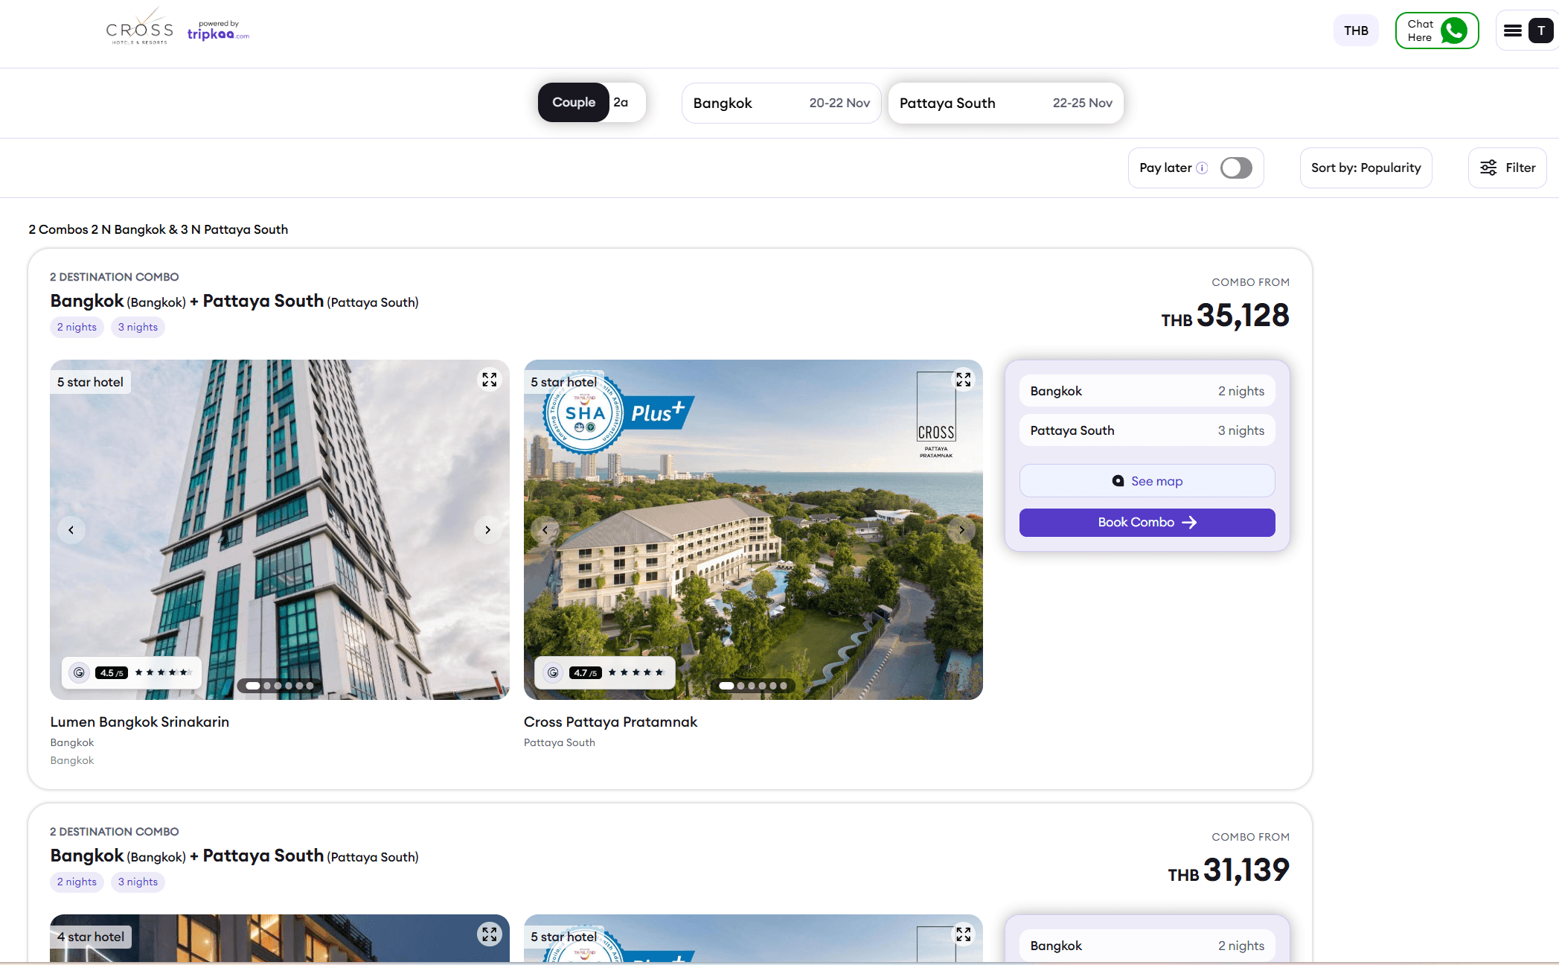The image size is (1559, 965).
Task: Click the Google rating icon on Lumen Bangkok
Action: (80, 672)
